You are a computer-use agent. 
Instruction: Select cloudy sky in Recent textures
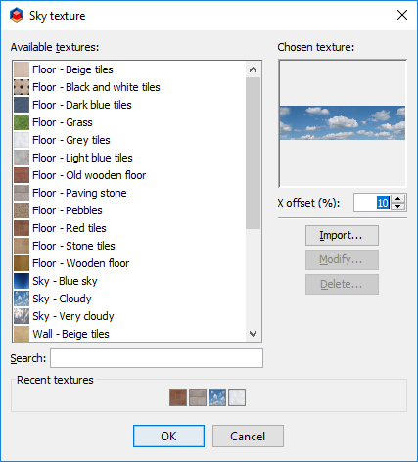point(217,397)
